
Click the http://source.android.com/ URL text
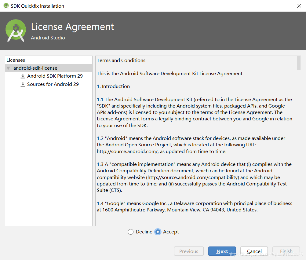pos(127,152)
